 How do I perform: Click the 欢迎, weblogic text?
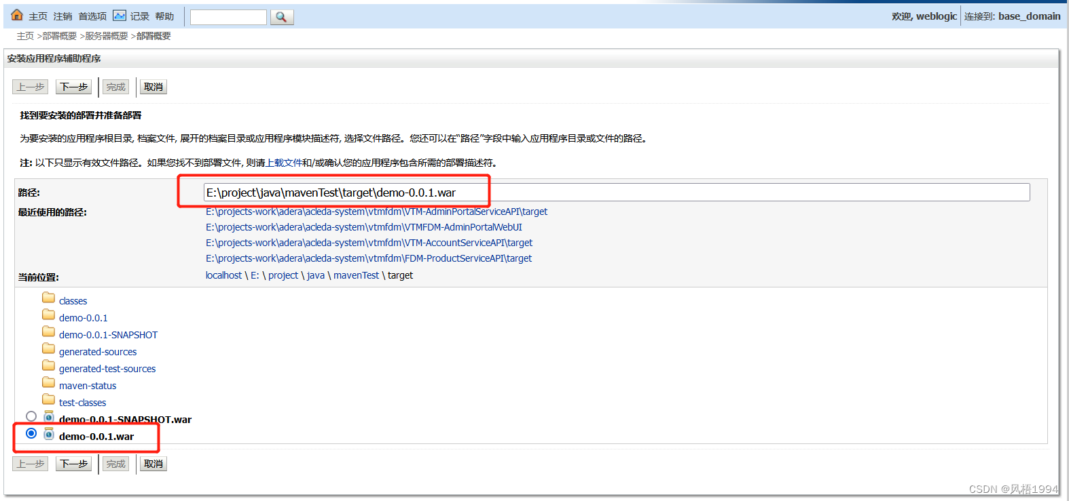click(x=924, y=16)
